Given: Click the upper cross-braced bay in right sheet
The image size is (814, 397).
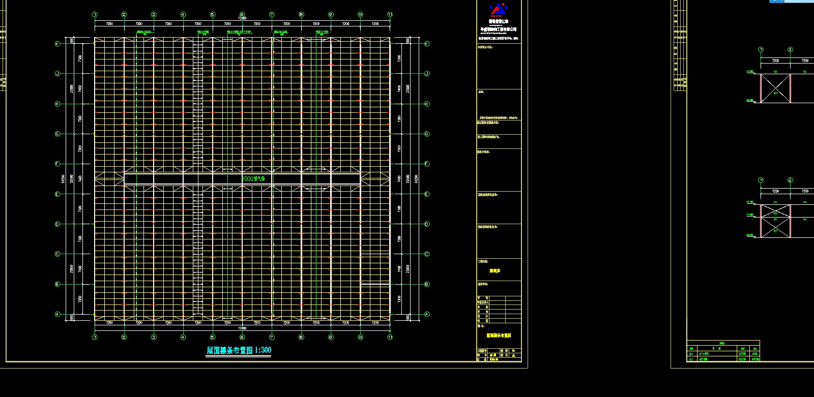Looking at the screenshot, I should pyautogui.click(x=776, y=88).
